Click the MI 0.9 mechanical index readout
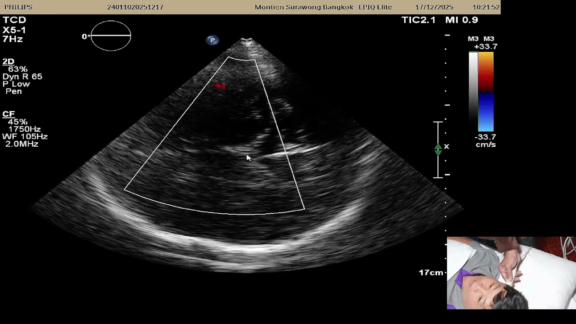 (x=462, y=20)
